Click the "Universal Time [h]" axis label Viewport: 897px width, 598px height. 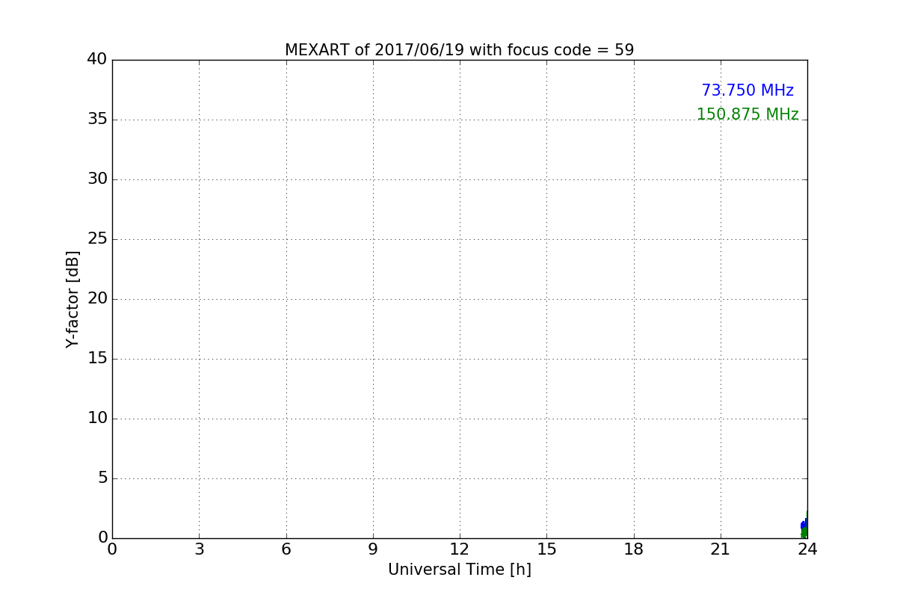(x=459, y=570)
